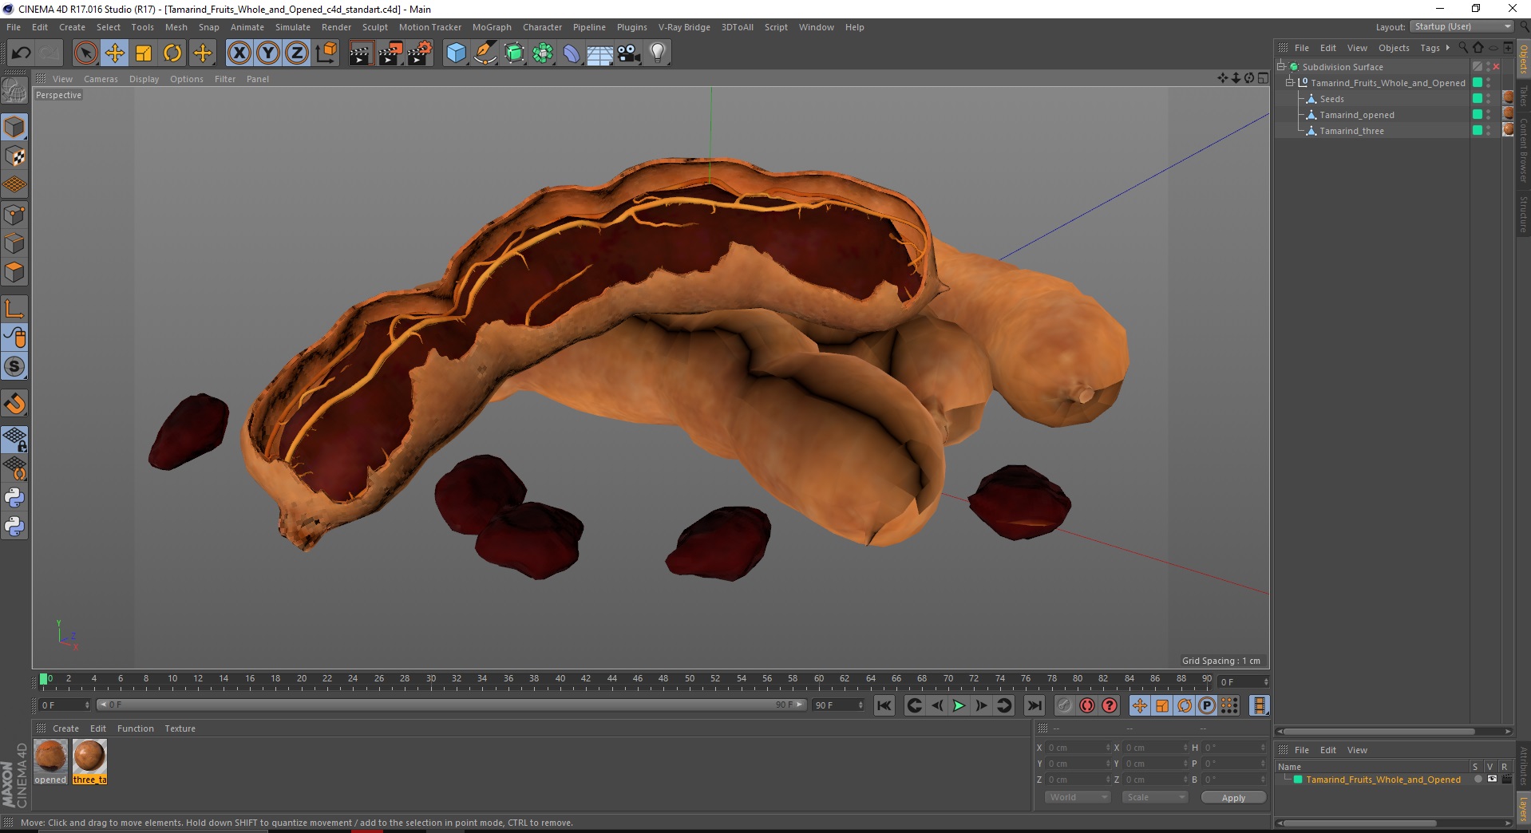The width and height of the screenshot is (1531, 833).
Task: Add a Subdivision Surface generator
Action: [x=514, y=53]
